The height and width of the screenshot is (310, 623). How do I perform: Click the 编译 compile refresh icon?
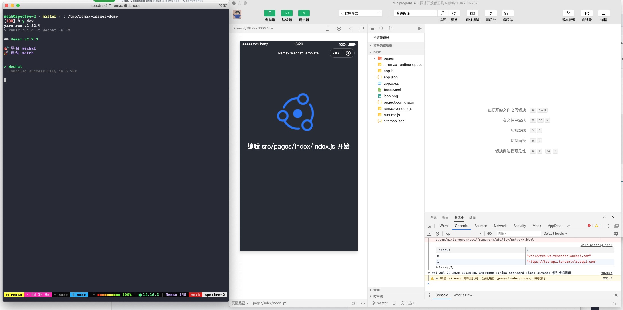(x=443, y=13)
